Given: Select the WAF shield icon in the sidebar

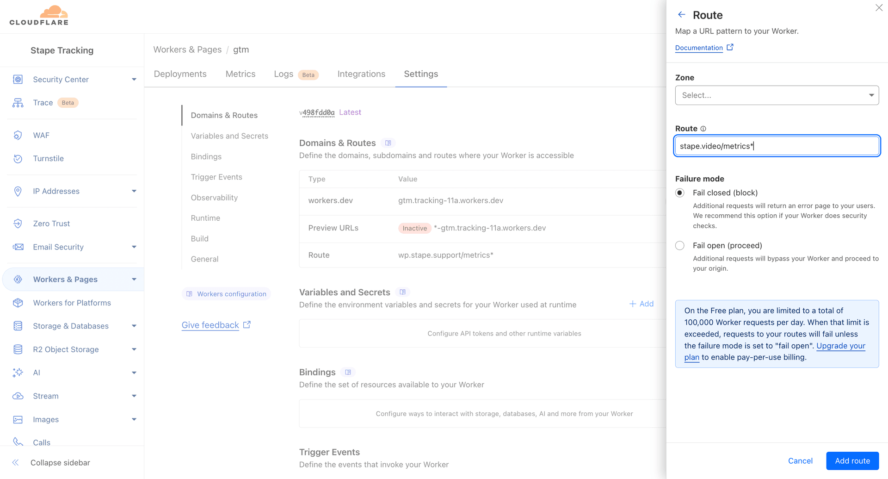Looking at the screenshot, I should click(x=18, y=135).
